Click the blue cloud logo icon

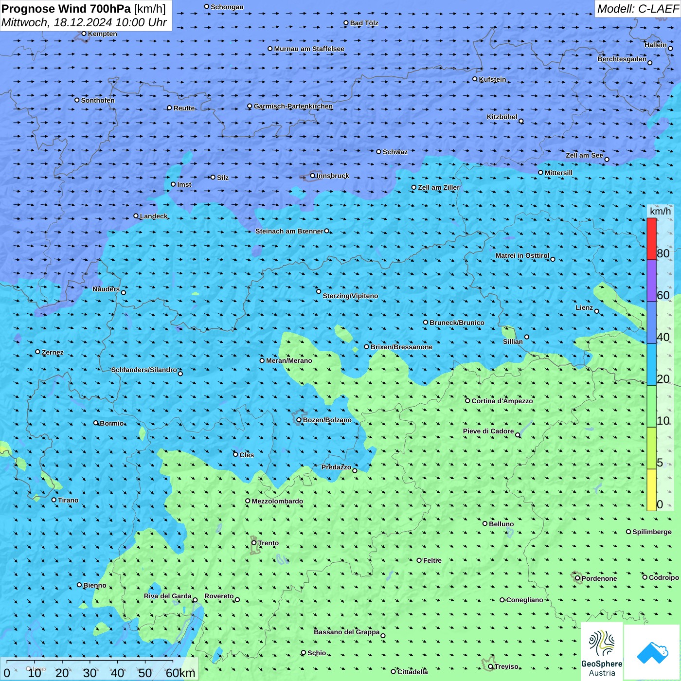click(652, 653)
